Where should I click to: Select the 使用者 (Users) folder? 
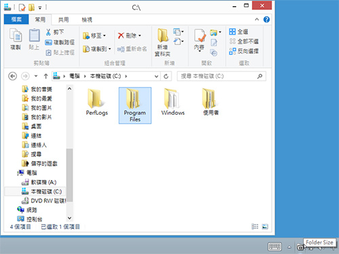pyautogui.click(x=211, y=103)
